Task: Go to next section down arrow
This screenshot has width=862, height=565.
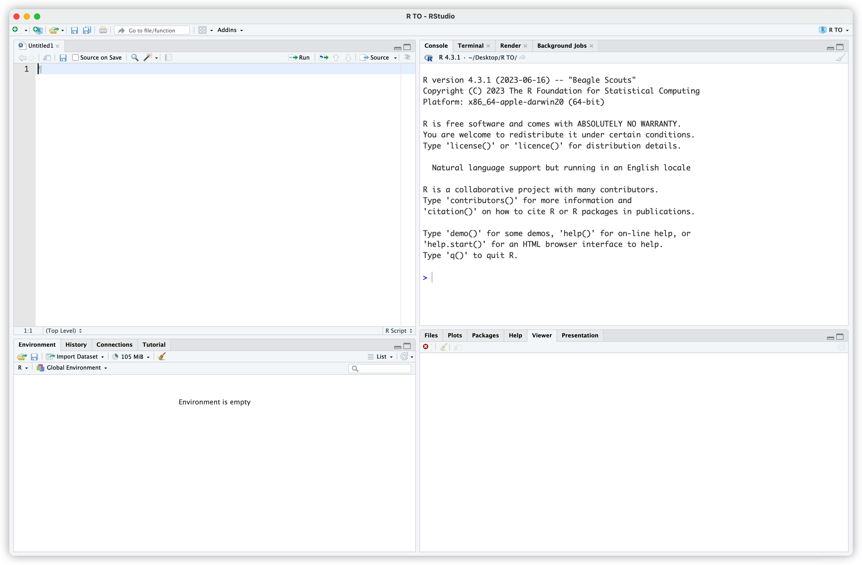Action: pos(348,57)
